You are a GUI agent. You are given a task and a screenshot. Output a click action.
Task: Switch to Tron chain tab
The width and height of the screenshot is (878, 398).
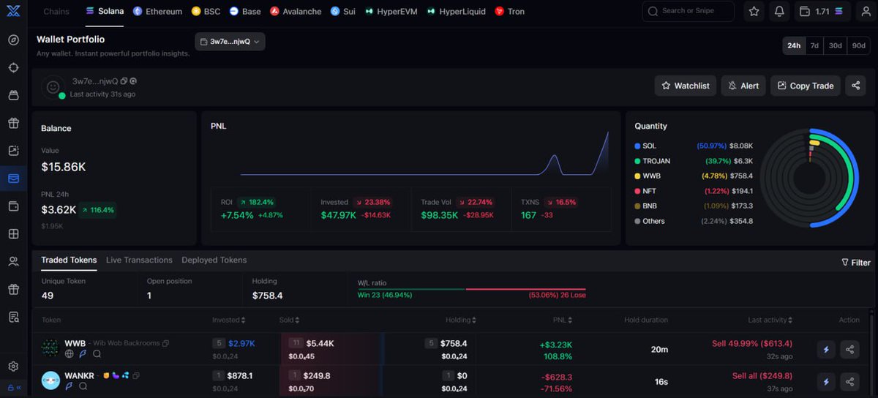pyautogui.click(x=509, y=12)
